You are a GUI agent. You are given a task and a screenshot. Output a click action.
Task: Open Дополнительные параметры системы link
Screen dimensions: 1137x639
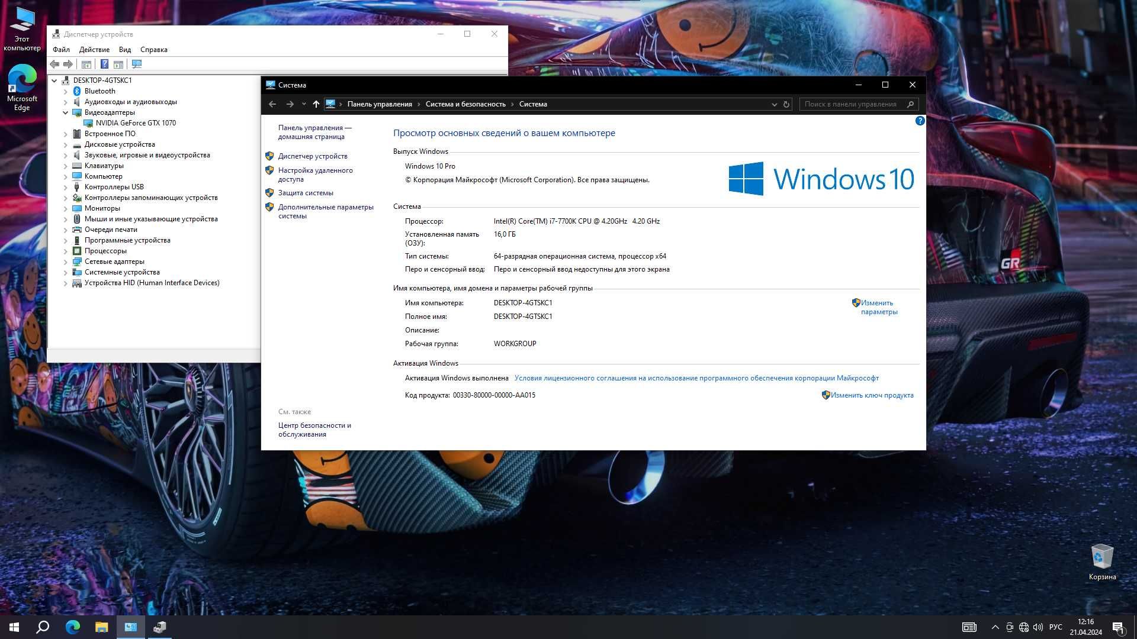click(x=326, y=211)
